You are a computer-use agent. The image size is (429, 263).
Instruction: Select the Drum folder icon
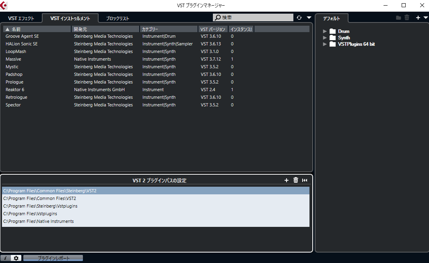click(x=332, y=31)
